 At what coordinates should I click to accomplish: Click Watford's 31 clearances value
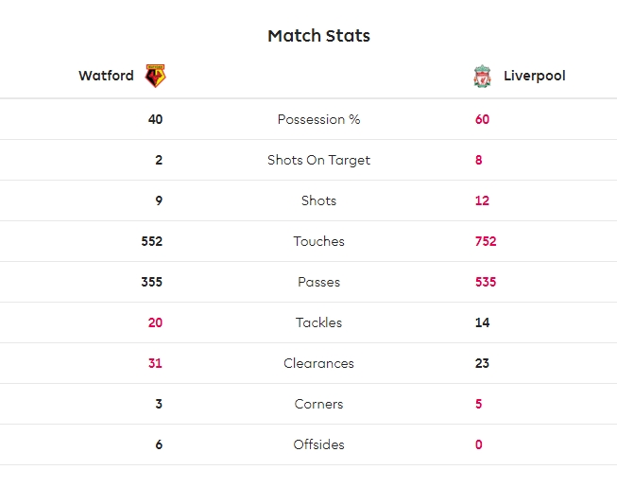[x=155, y=363]
